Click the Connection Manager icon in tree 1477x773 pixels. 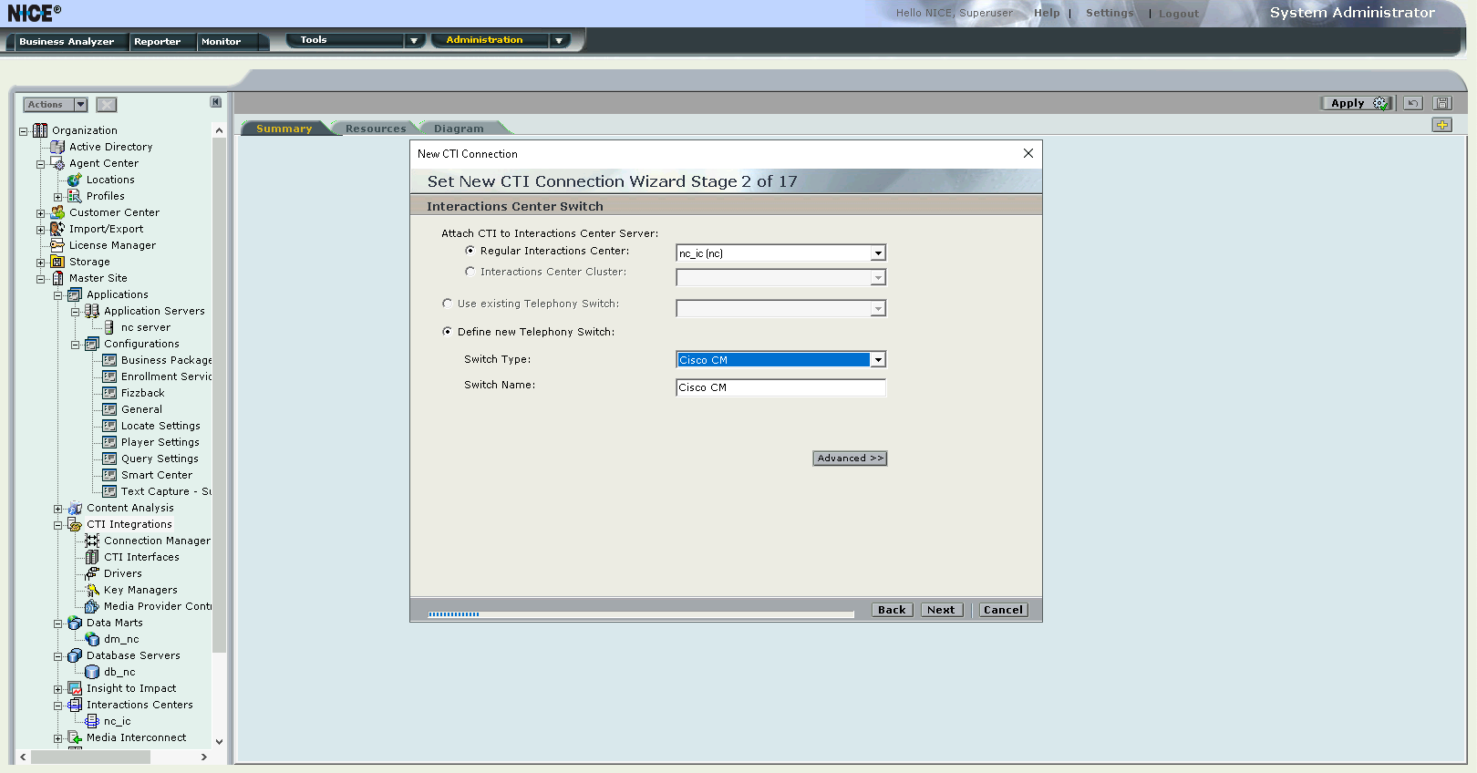92,541
